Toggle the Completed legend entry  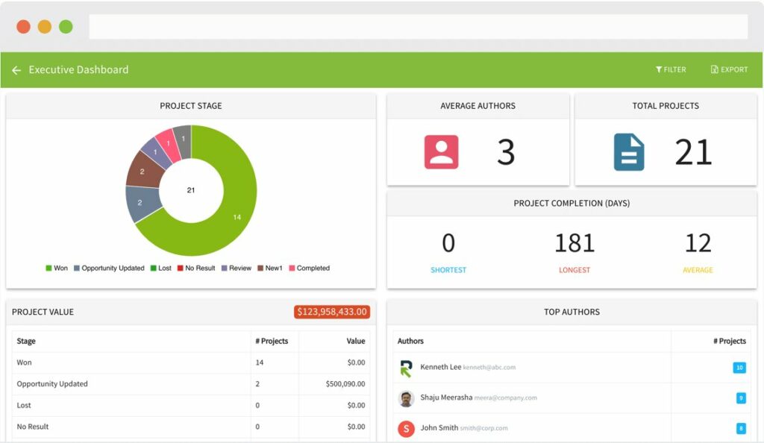[309, 268]
